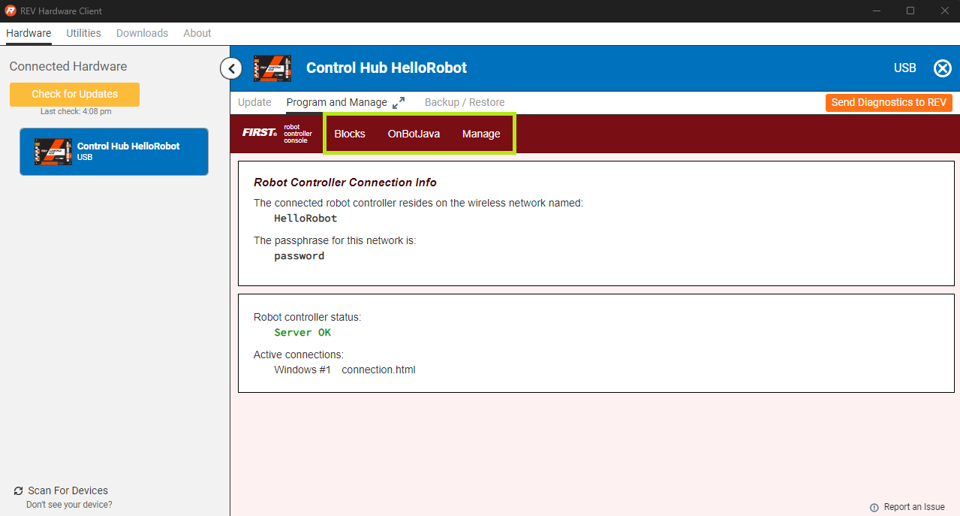Click the Control Hub thumbnail in sidebar

pyautogui.click(x=53, y=151)
